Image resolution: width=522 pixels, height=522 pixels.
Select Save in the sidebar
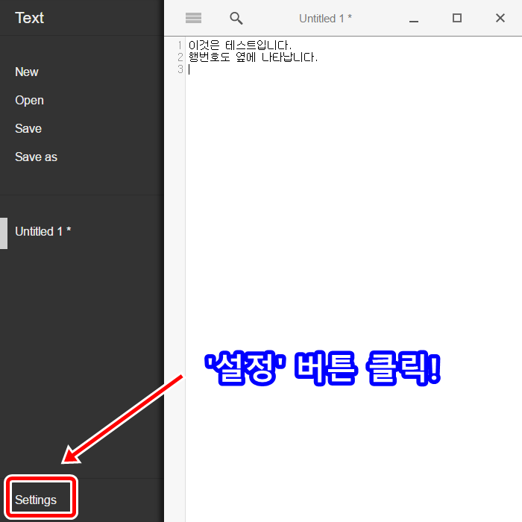[28, 128]
